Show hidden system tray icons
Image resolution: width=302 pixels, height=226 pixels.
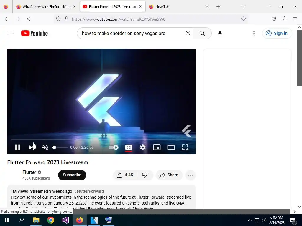coord(250,220)
